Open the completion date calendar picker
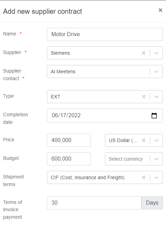 154,116
